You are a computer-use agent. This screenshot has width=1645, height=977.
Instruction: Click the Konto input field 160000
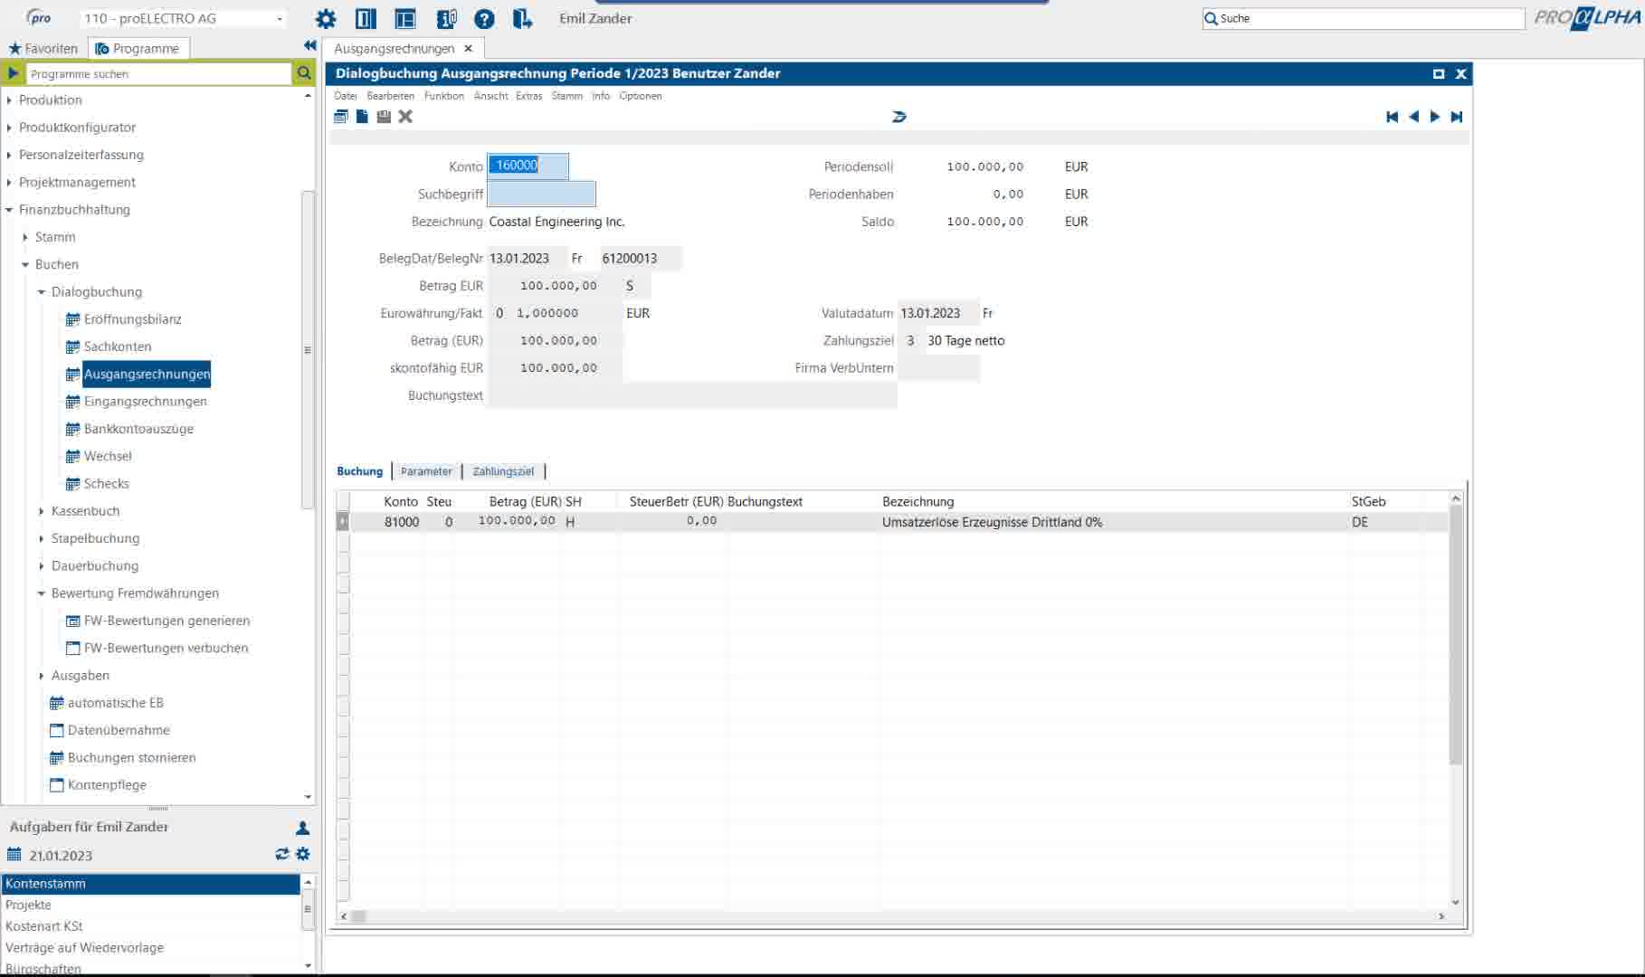click(x=528, y=166)
